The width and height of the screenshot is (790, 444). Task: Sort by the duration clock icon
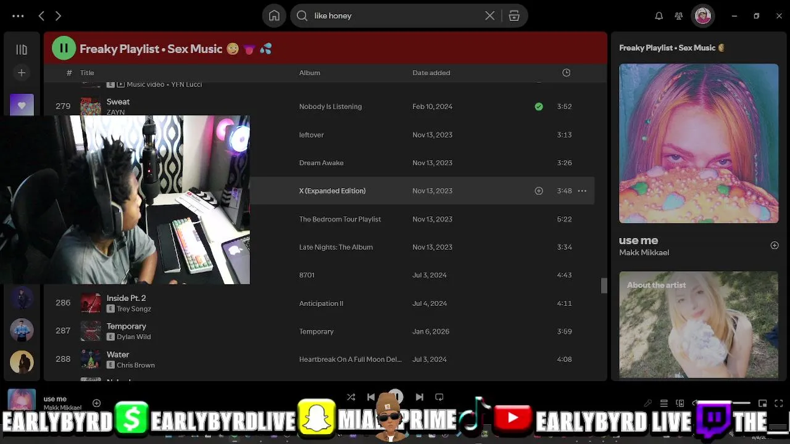pos(566,73)
